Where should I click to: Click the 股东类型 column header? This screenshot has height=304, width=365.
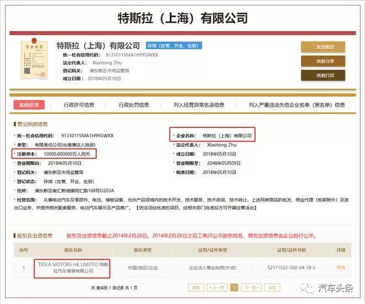(143, 250)
